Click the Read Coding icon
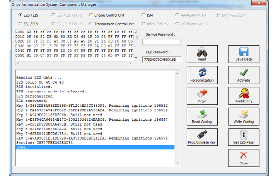The height and width of the screenshot is (176, 278). click(x=202, y=114)
